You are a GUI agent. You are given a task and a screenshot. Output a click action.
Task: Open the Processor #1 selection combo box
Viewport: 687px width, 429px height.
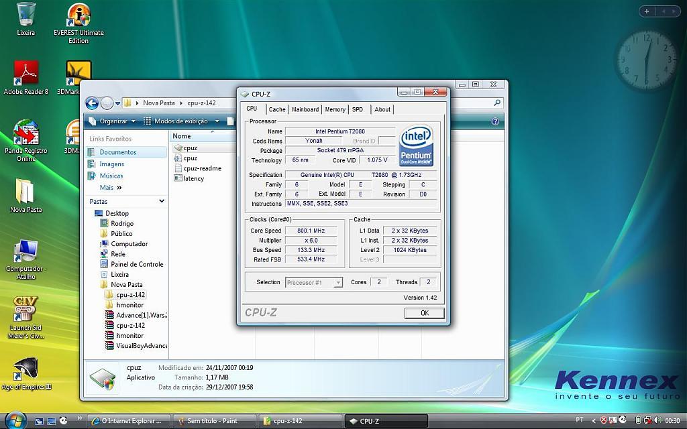(x=314, y=283)
